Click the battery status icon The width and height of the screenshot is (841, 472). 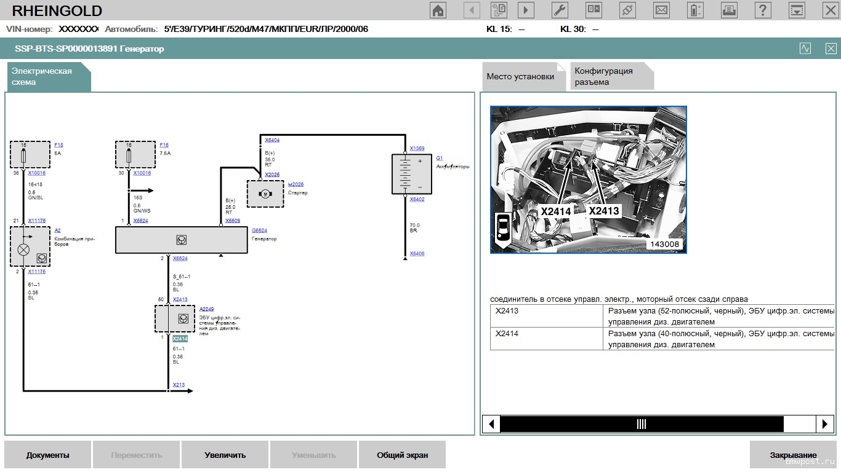695,10
